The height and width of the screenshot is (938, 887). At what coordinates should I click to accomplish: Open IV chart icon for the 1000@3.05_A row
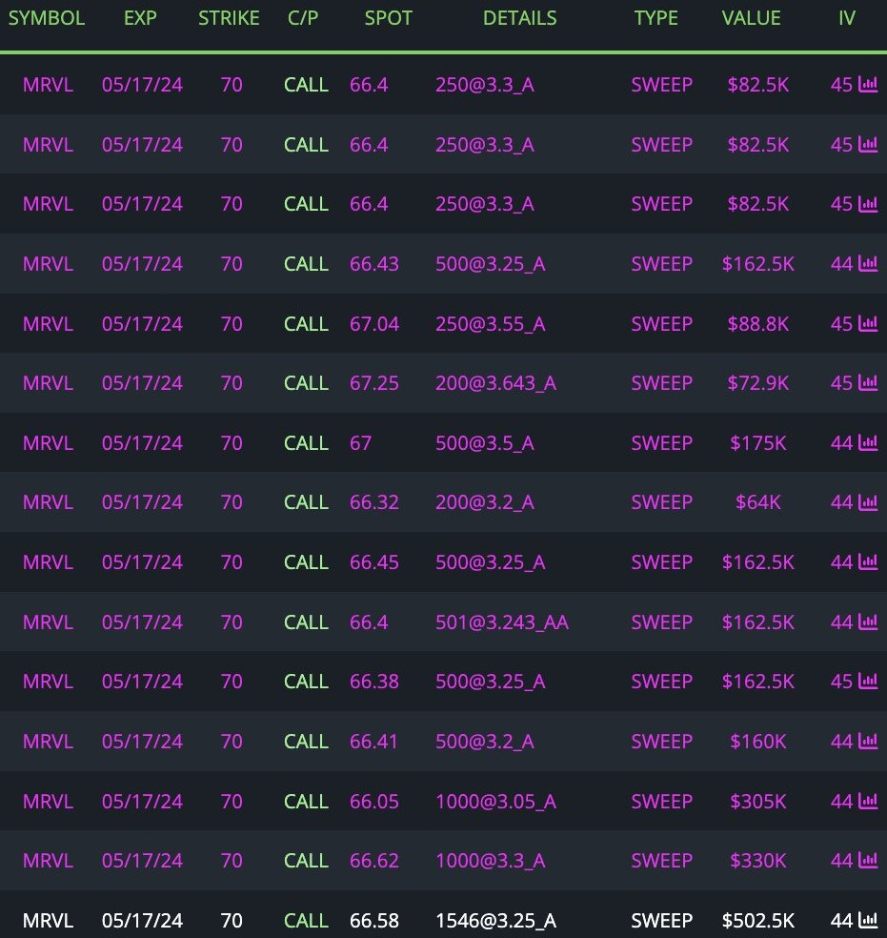pos(868,801)
